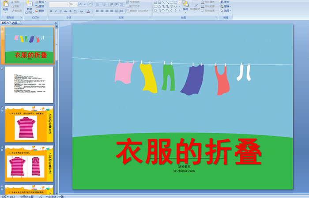
Task: Click the spell-check icon in status bar
Action: 41,196
